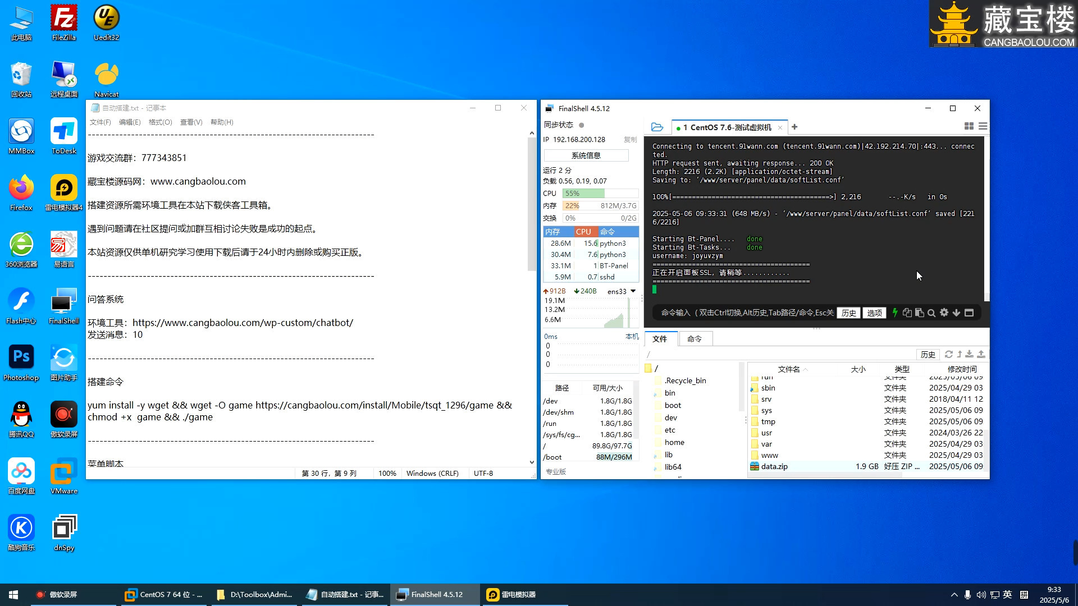Click the copy icon in the command toolbar
The image size is (1078, 606).
click(x=907, y=313)
